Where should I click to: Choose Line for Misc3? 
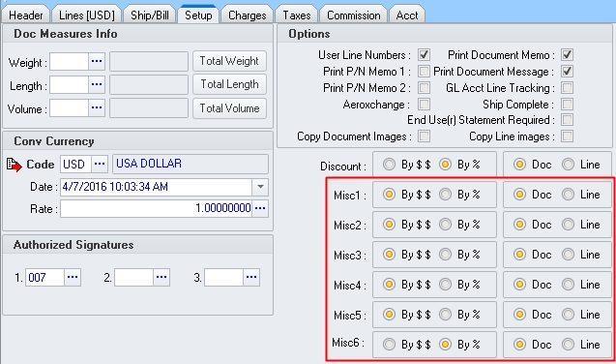(568, 255)
